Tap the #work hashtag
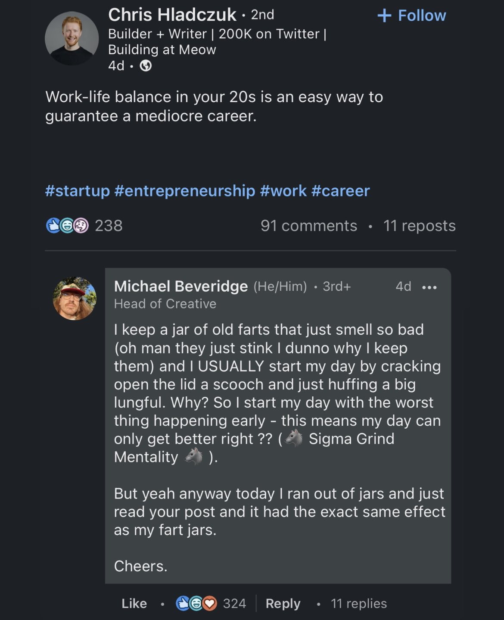Image resolution: width=504 pixels, height=620 pixels. [x=283, y=191]
